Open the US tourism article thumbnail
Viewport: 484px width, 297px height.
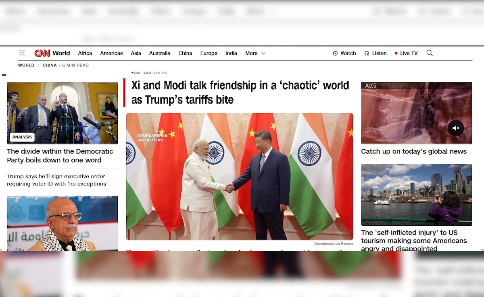click(x=416, y=194)
